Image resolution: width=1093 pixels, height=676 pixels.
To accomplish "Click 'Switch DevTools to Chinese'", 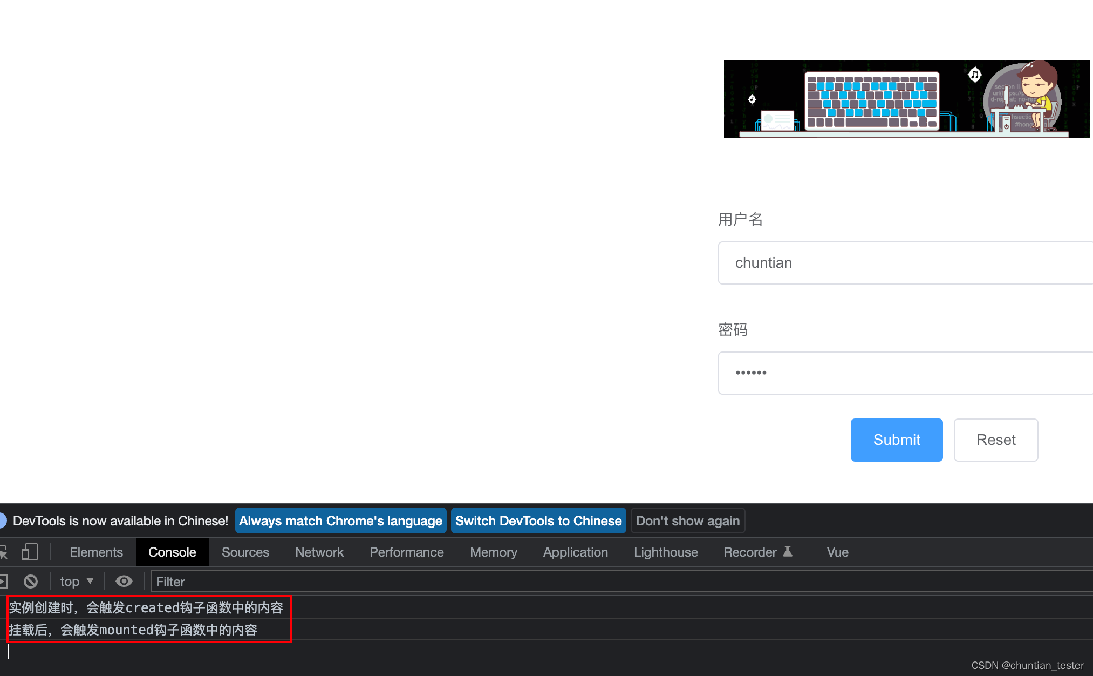I will (x=538, y=520).
